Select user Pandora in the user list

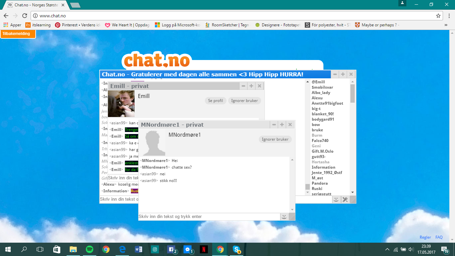(319, 183)
